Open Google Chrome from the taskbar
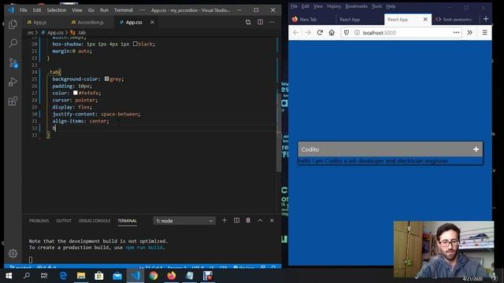 154,276
